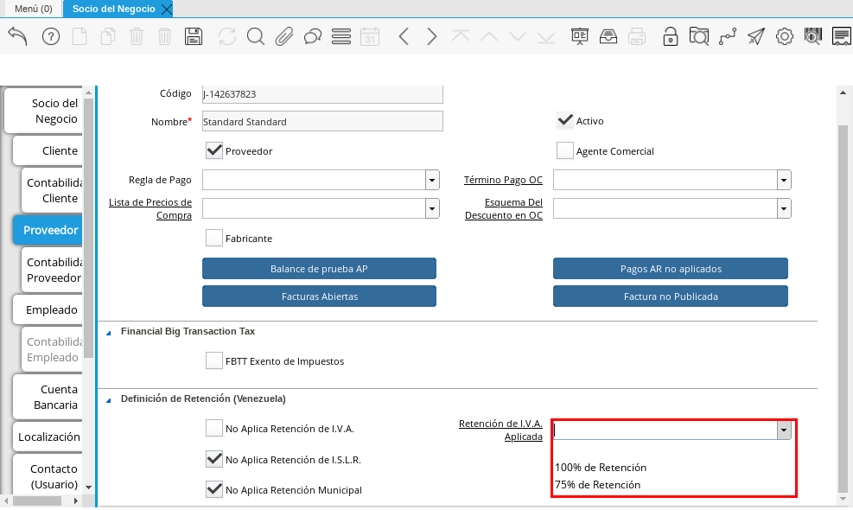Click the first Delete trash icon

[136, 36]
